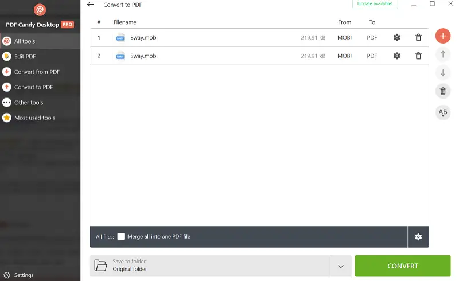Click the Convert to PDF up-arrow icon
Screen dimensions: 459x281
pos(7,87)
